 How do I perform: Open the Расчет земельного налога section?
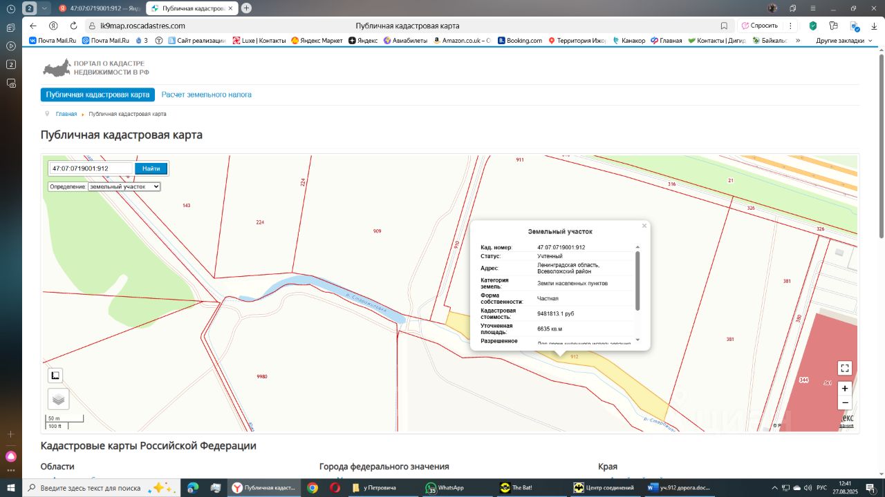pos(207,95)
